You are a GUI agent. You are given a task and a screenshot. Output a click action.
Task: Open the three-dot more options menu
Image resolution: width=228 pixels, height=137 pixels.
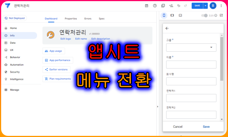[x=221, y=6]
